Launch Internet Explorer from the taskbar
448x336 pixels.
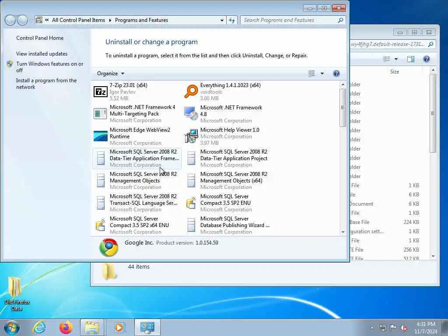39,327
